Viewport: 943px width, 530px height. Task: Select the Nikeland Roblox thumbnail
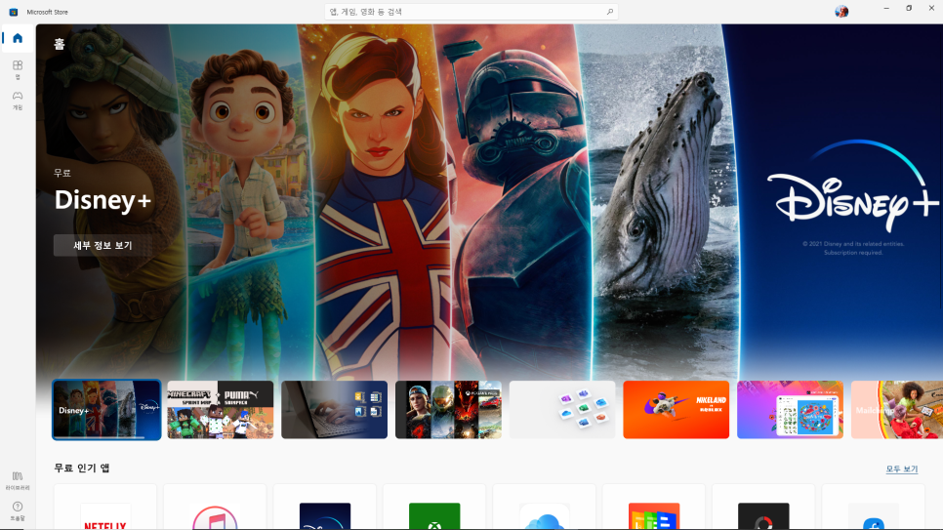[x=676, y=410]
